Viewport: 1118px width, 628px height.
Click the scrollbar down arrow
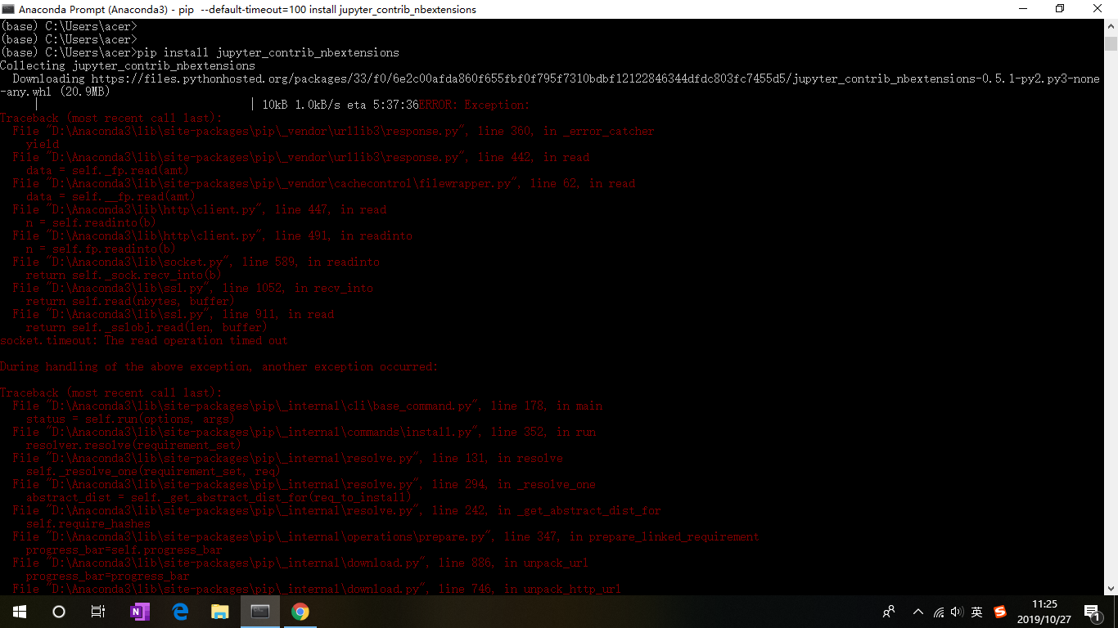(1111, 588)
